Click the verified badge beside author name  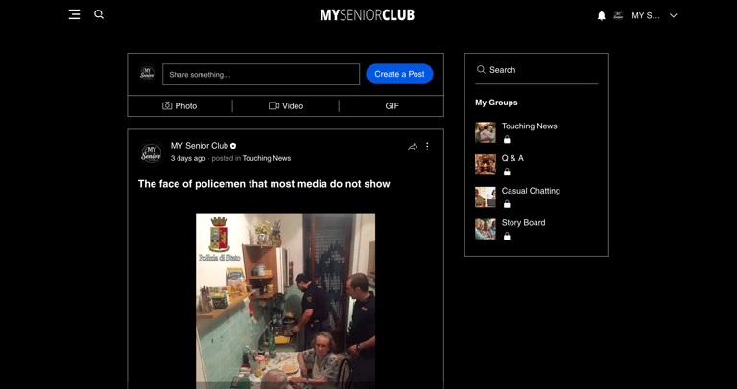pyautogui.click(x=233, y=146)
